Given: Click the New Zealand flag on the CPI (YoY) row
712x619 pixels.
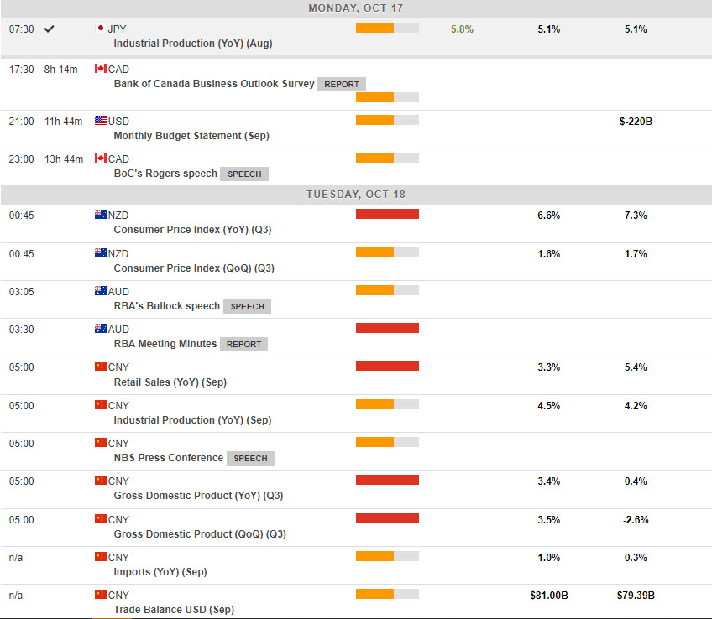Looking at the screenshot, I should pyautogui.click(x=101, y=215).
